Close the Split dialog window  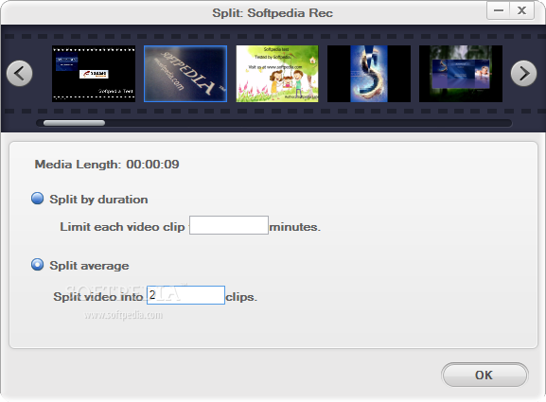(521, 10)
